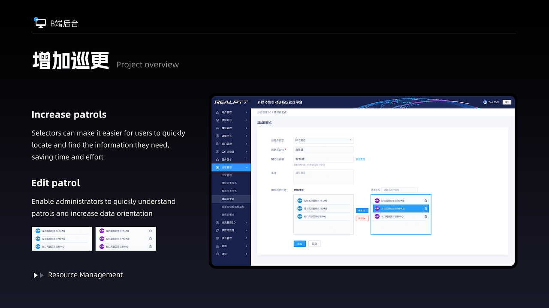Click the 备注 textarea

tap(323, 177)
